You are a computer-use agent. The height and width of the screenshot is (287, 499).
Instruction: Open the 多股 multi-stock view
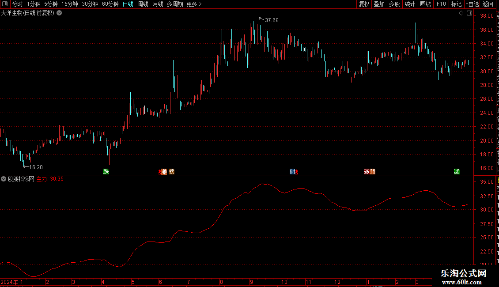point(395,4)
